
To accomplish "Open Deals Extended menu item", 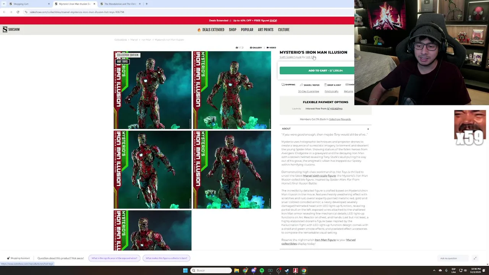I will 211,29.
